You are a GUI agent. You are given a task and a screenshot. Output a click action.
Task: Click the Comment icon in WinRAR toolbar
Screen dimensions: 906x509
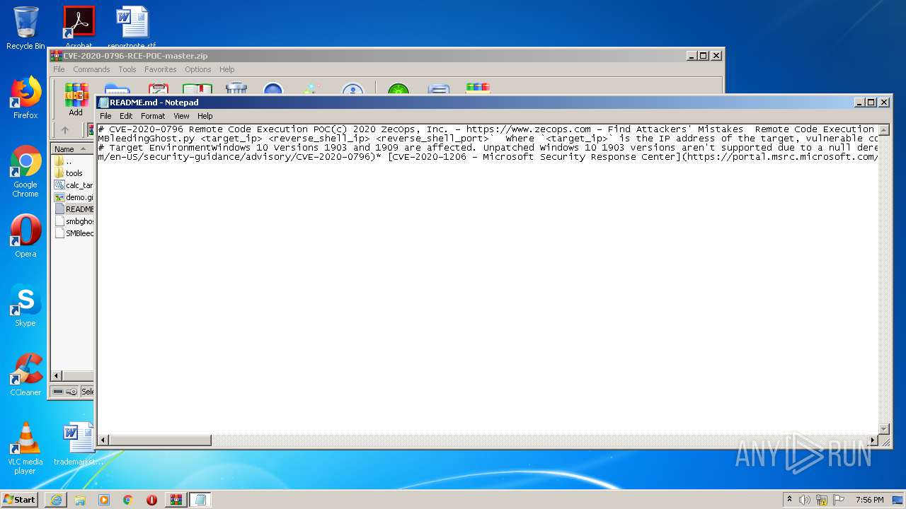[439, 89]
